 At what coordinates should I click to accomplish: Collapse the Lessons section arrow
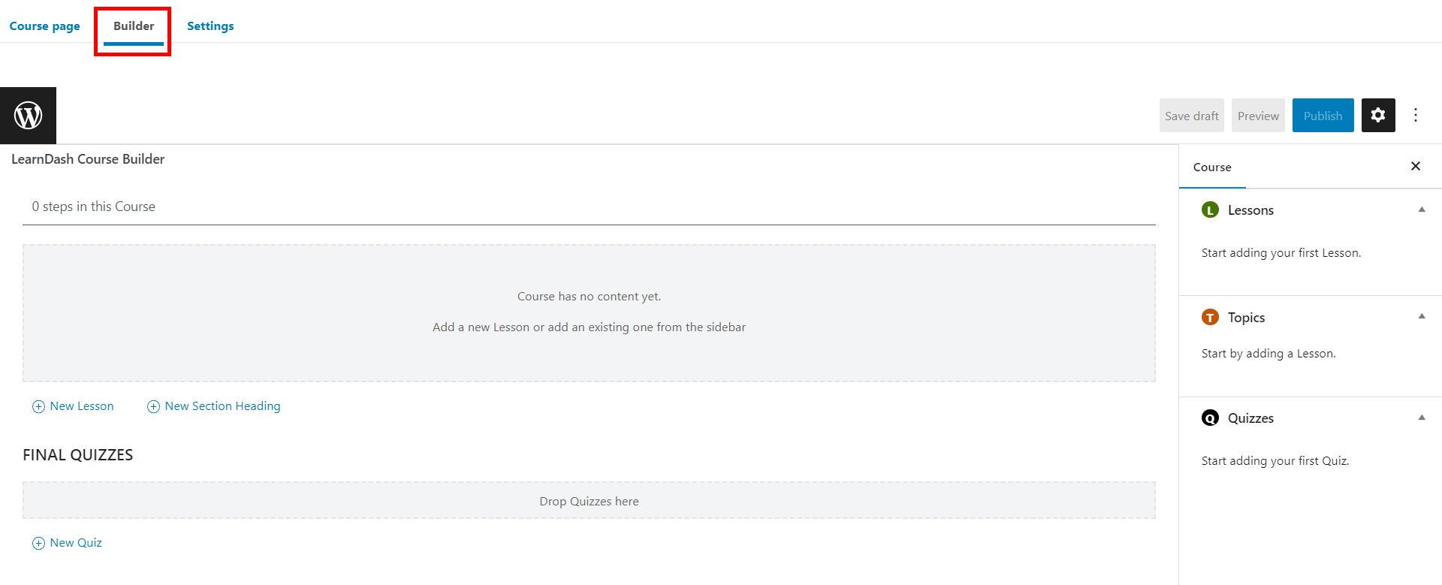coord(1422,210)
